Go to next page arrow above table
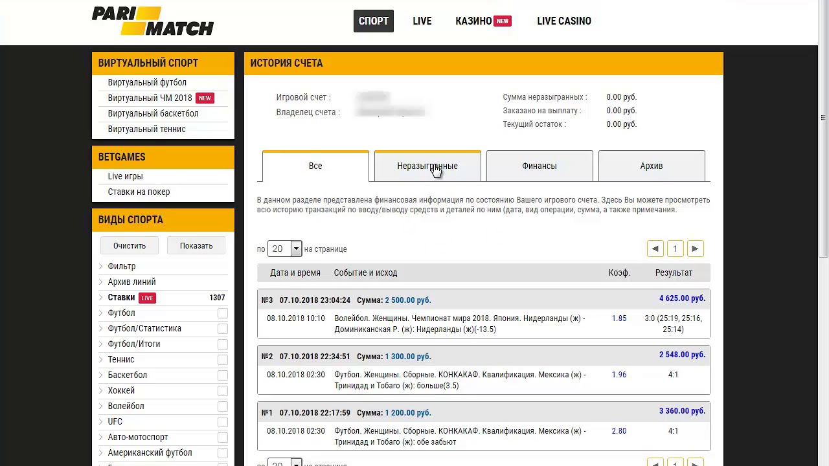 pyautogui.click(x=695, y=249)
